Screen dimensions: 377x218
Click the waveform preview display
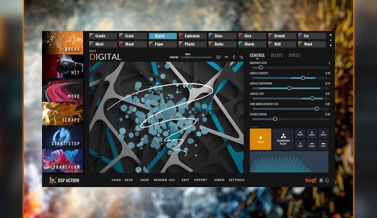[289, 162]
